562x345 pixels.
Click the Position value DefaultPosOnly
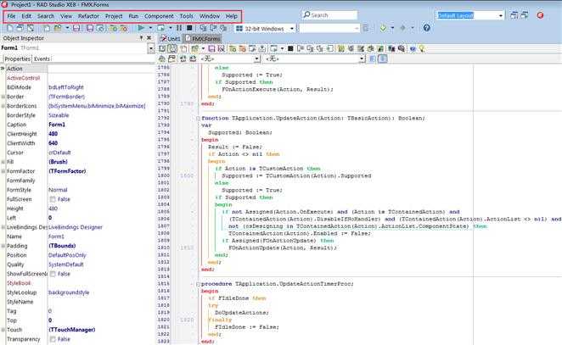(67, 255)
